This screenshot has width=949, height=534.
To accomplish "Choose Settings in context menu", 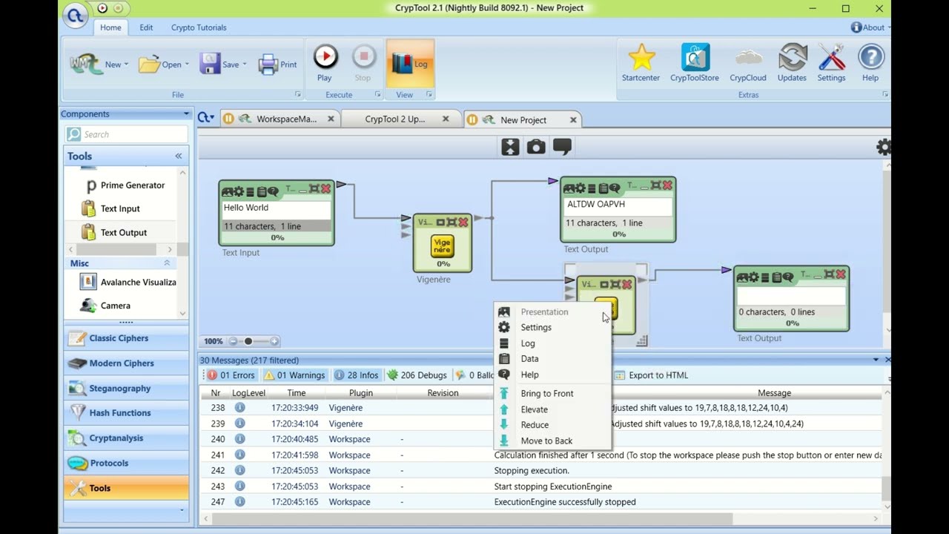I will pos(552,327).
